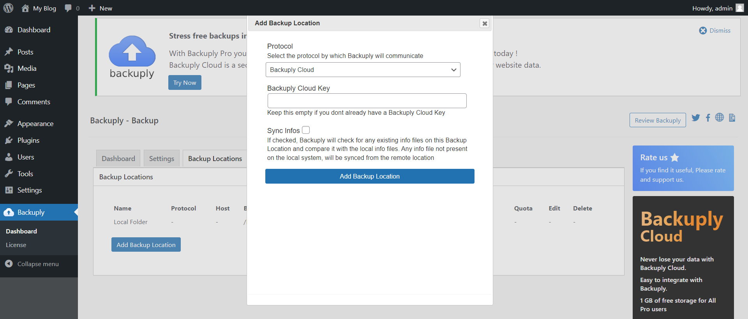Click the Rate us star icon

tap(675, 157)
